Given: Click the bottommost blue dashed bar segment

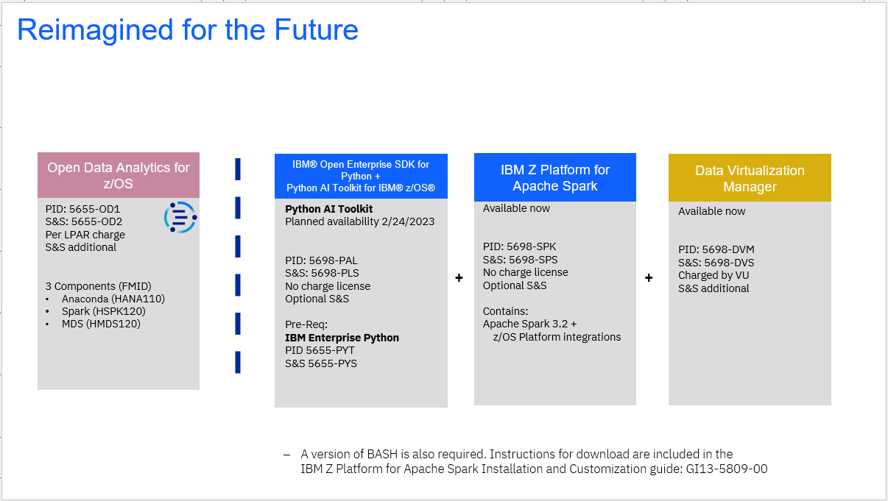Looking at the screenshot, I should (237, 364).
